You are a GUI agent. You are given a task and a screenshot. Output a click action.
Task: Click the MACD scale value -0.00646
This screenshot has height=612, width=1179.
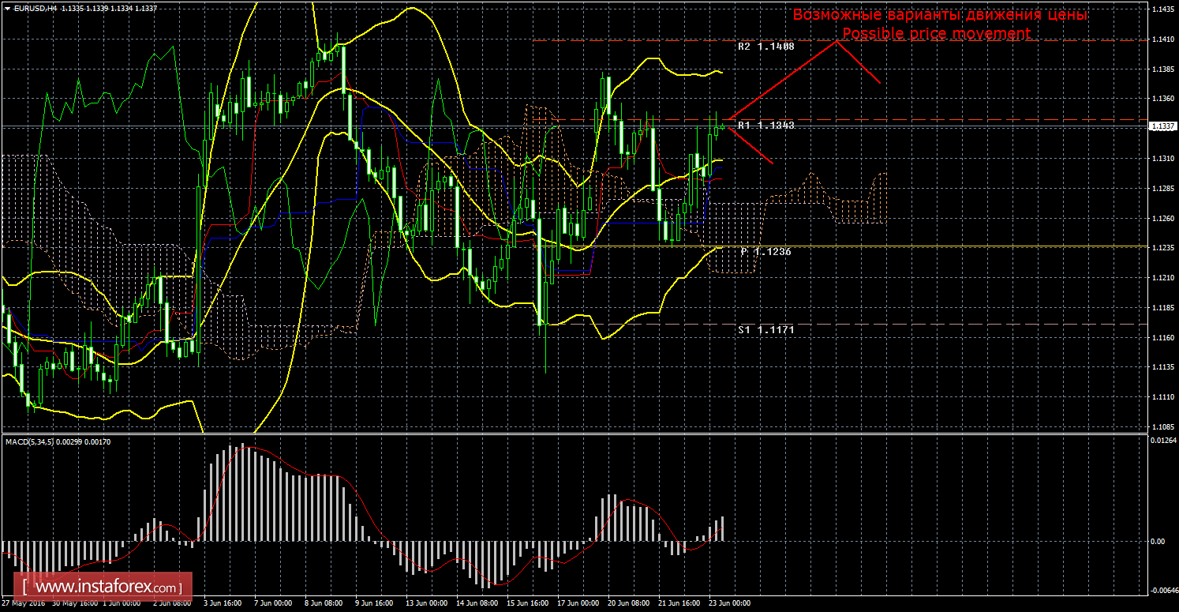[x=1165, y=591]
